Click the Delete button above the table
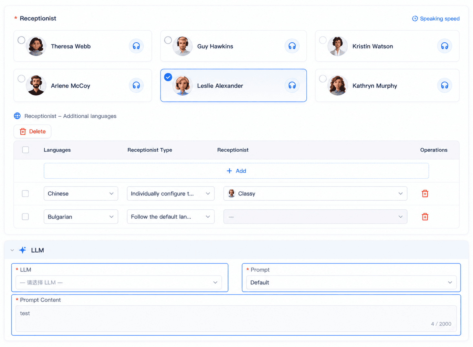 click(32, 131)
